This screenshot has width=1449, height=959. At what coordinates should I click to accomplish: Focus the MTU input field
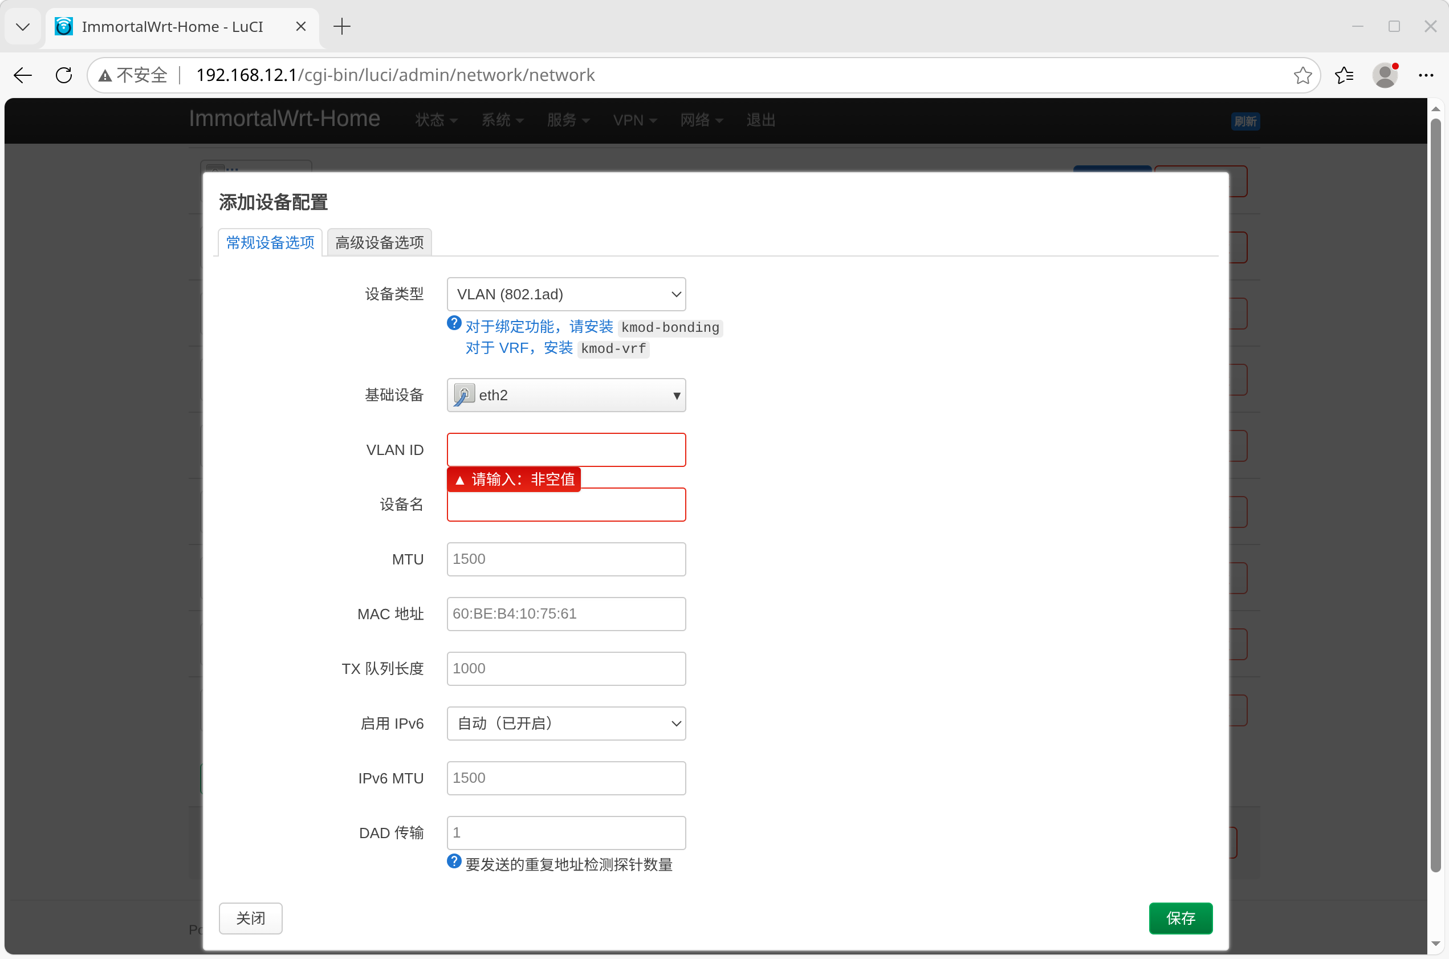566,559
